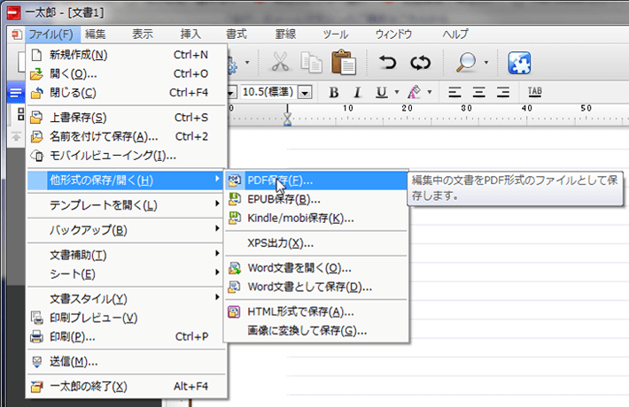Image resolution: width=629 pixels, height=407 pixels.
Task: Click 名前を付けて保存 in the File menu
Action: (x=104, y=136)
